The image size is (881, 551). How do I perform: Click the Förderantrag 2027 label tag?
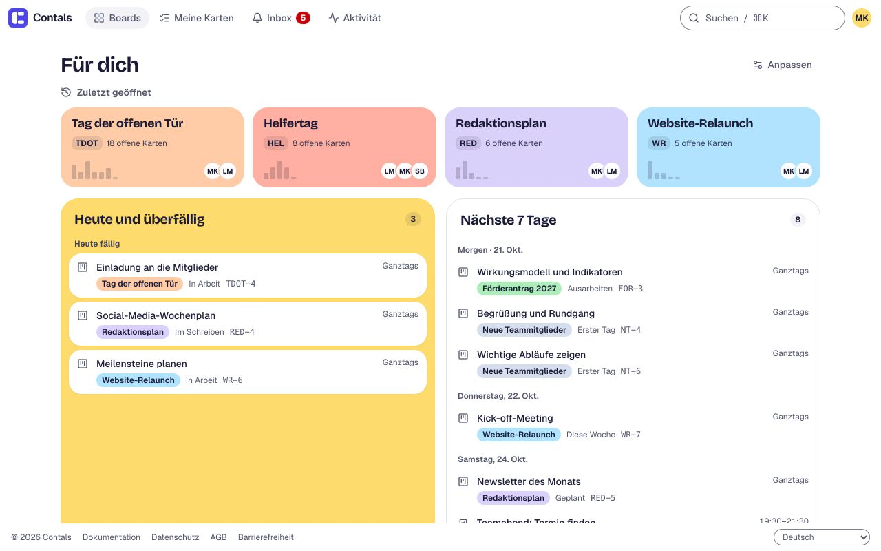pos(520,289)
